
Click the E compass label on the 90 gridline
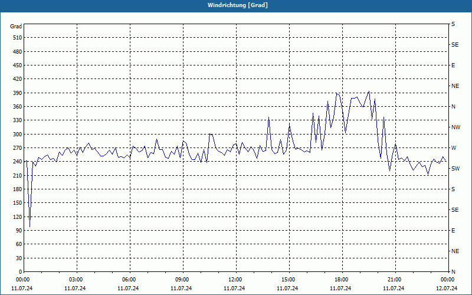(453, 231)
